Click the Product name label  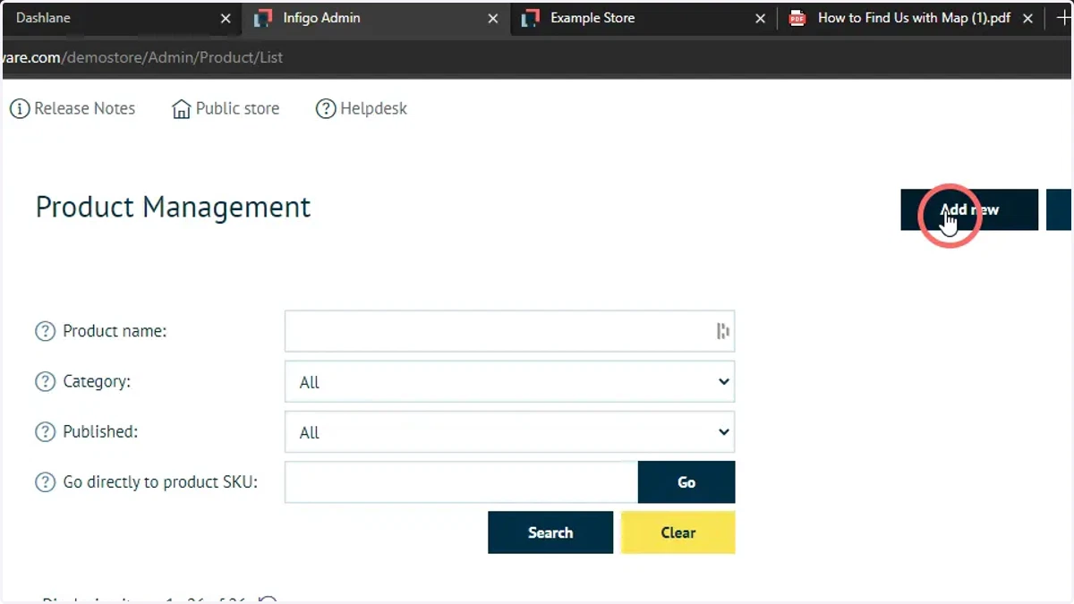pyautogui.click(x=115, y=331)
